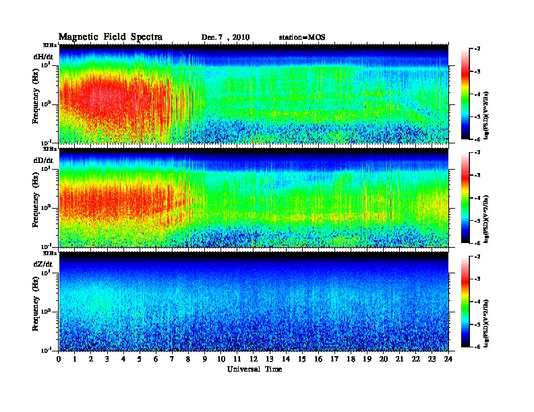This screenshot has height=412, width=534.
Task: Click the bottom panel's color scale bar
Action: pos(465,302)
